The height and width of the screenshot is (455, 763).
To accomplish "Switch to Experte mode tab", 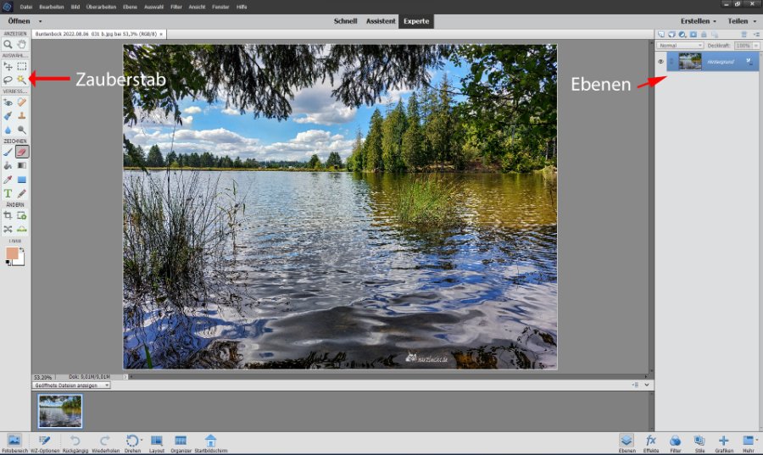I will [x=416, y=21].
